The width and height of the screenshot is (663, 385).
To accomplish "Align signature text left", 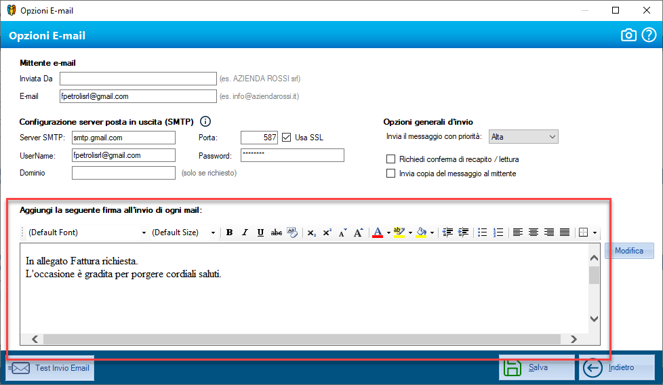I will click(x=517, y=232).
